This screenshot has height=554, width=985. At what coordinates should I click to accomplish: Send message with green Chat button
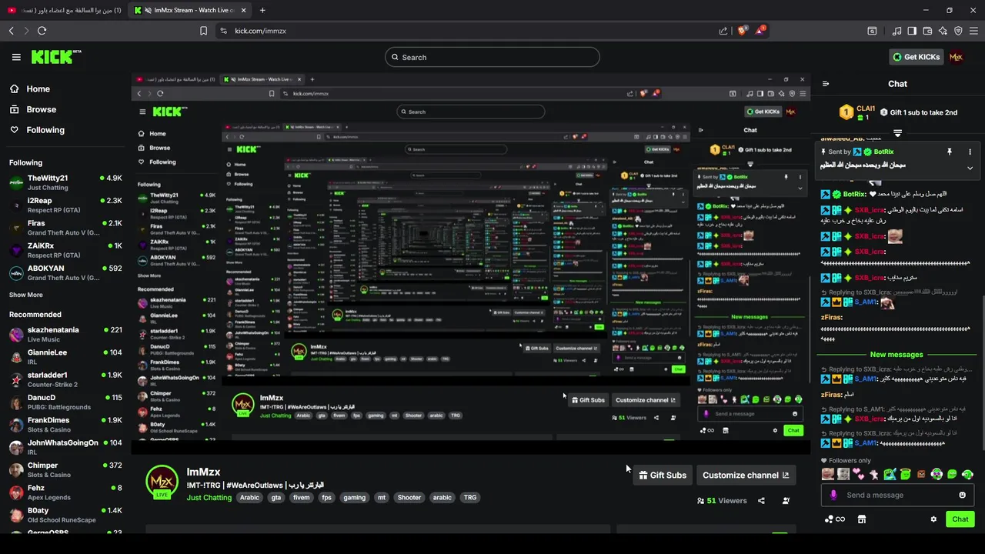pyautogui.click(x=960, y=519)
